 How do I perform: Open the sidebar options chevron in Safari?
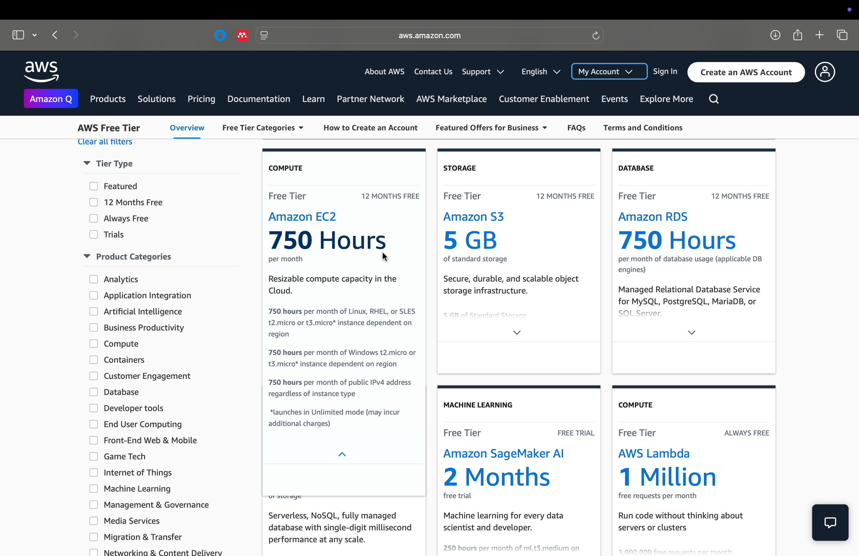click(35, 35)
